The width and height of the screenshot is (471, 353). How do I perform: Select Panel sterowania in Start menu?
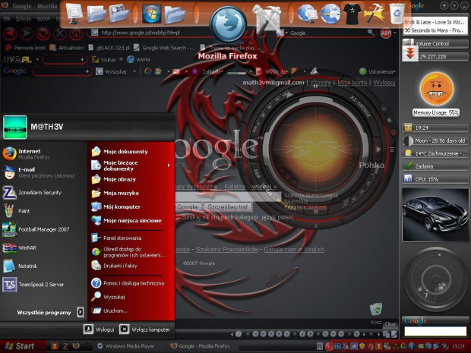click(x=122, y=238)
